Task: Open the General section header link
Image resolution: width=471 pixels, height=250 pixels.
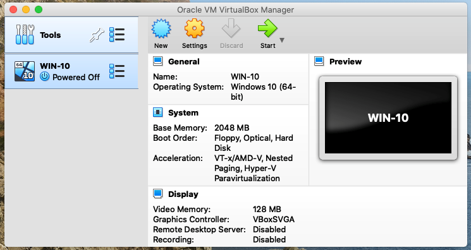Action: [183, 61]
